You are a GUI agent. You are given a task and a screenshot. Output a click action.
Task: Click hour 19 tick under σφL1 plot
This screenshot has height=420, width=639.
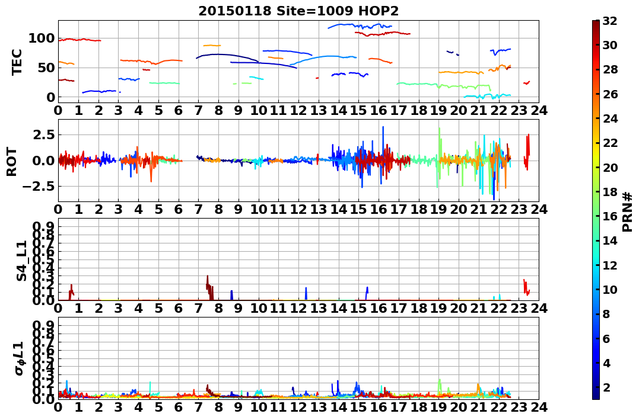coord(438,407)
